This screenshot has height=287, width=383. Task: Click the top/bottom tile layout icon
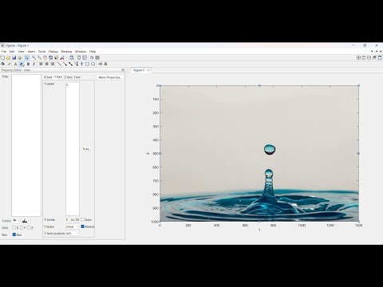pos(369,57)
